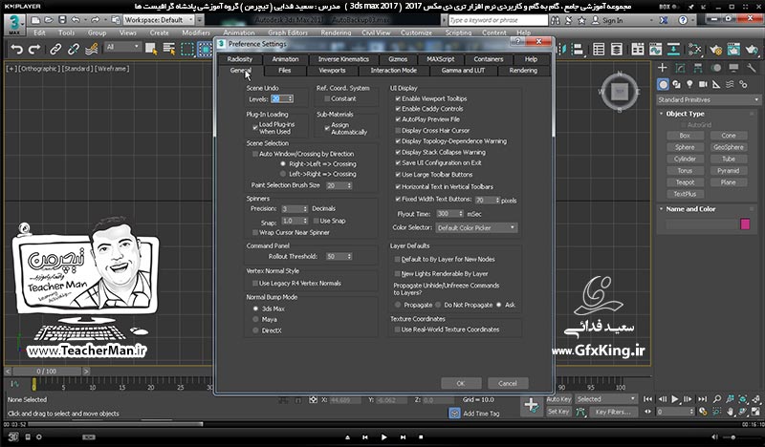Click the Bind to Space Warp icon
The width and height of the screenshot is (765, 447).
pos(91,50)
